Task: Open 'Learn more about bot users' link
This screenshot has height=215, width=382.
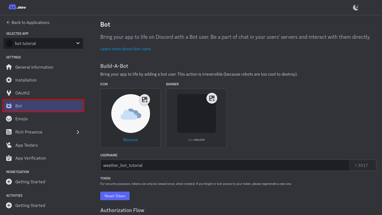Action: click(126, 49)
